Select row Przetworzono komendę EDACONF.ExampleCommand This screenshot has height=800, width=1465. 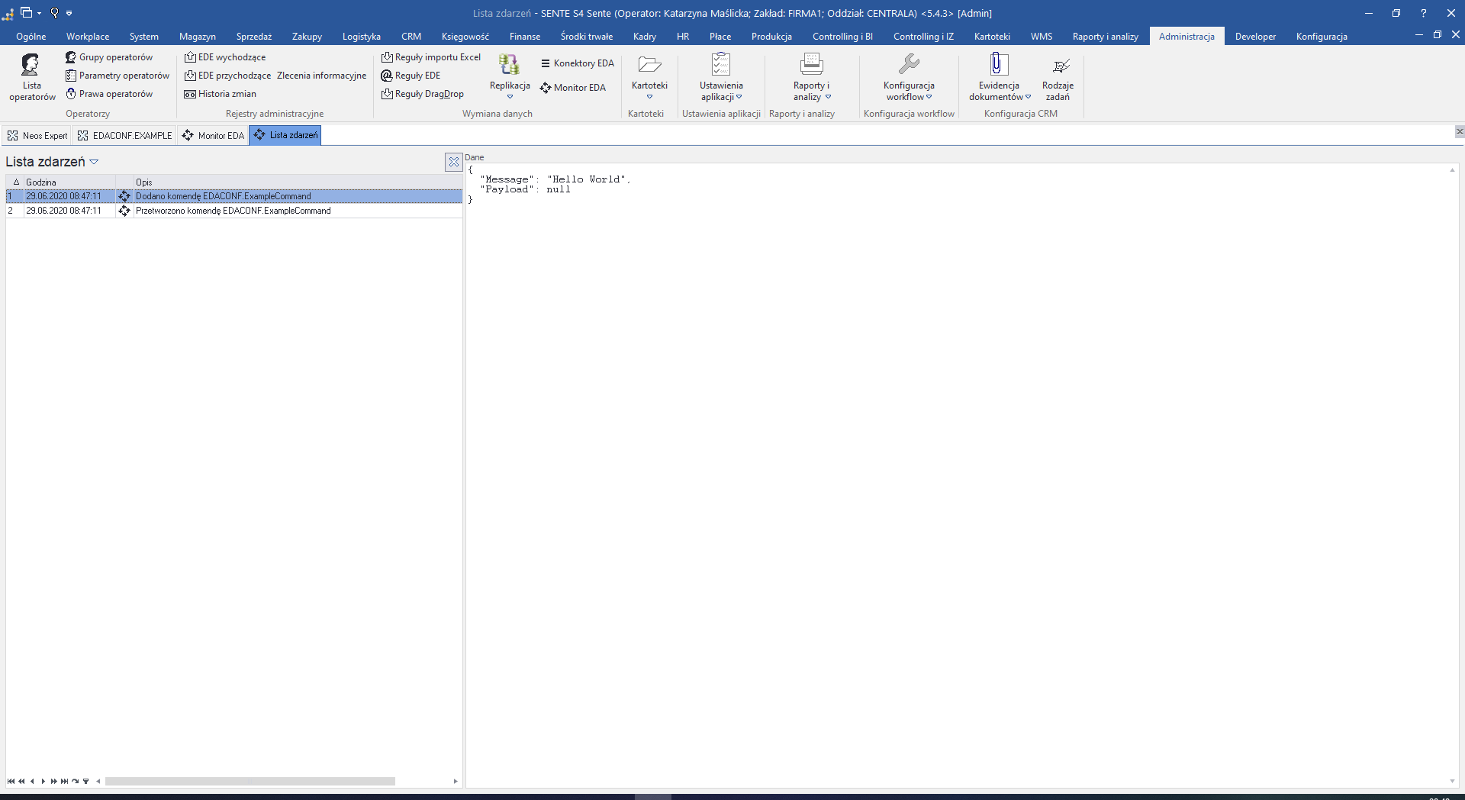234,211
